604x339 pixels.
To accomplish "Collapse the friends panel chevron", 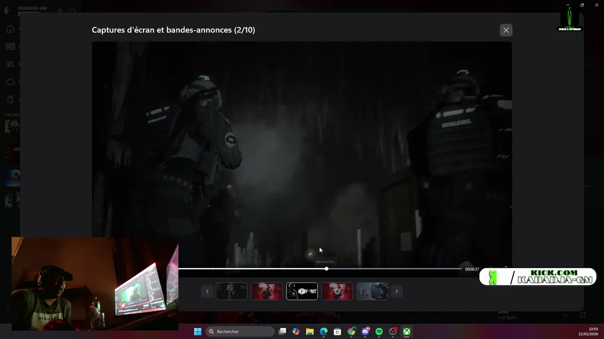I will [565, 315].
